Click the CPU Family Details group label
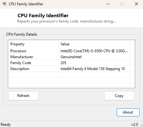 22,34
